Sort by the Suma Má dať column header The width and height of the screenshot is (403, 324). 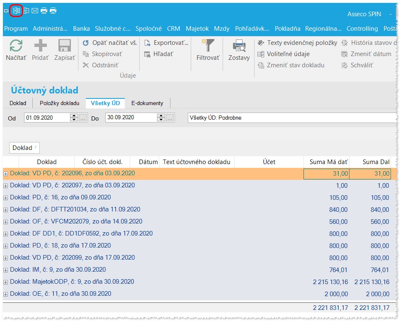coord(326,162)
